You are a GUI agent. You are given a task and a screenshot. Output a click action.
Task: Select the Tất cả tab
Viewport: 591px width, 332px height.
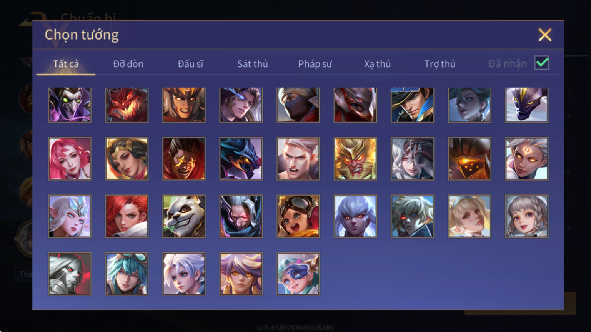point(66,64)
